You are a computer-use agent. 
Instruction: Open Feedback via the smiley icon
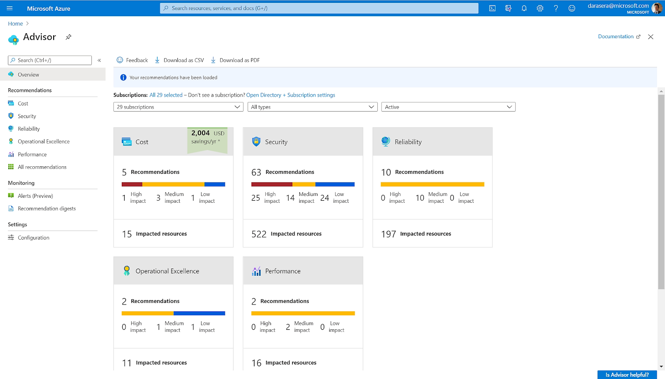pos(132,60)
